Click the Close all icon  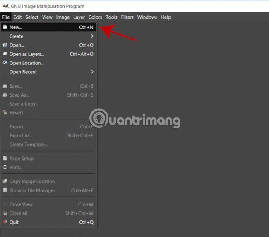[x=5, y=213]
